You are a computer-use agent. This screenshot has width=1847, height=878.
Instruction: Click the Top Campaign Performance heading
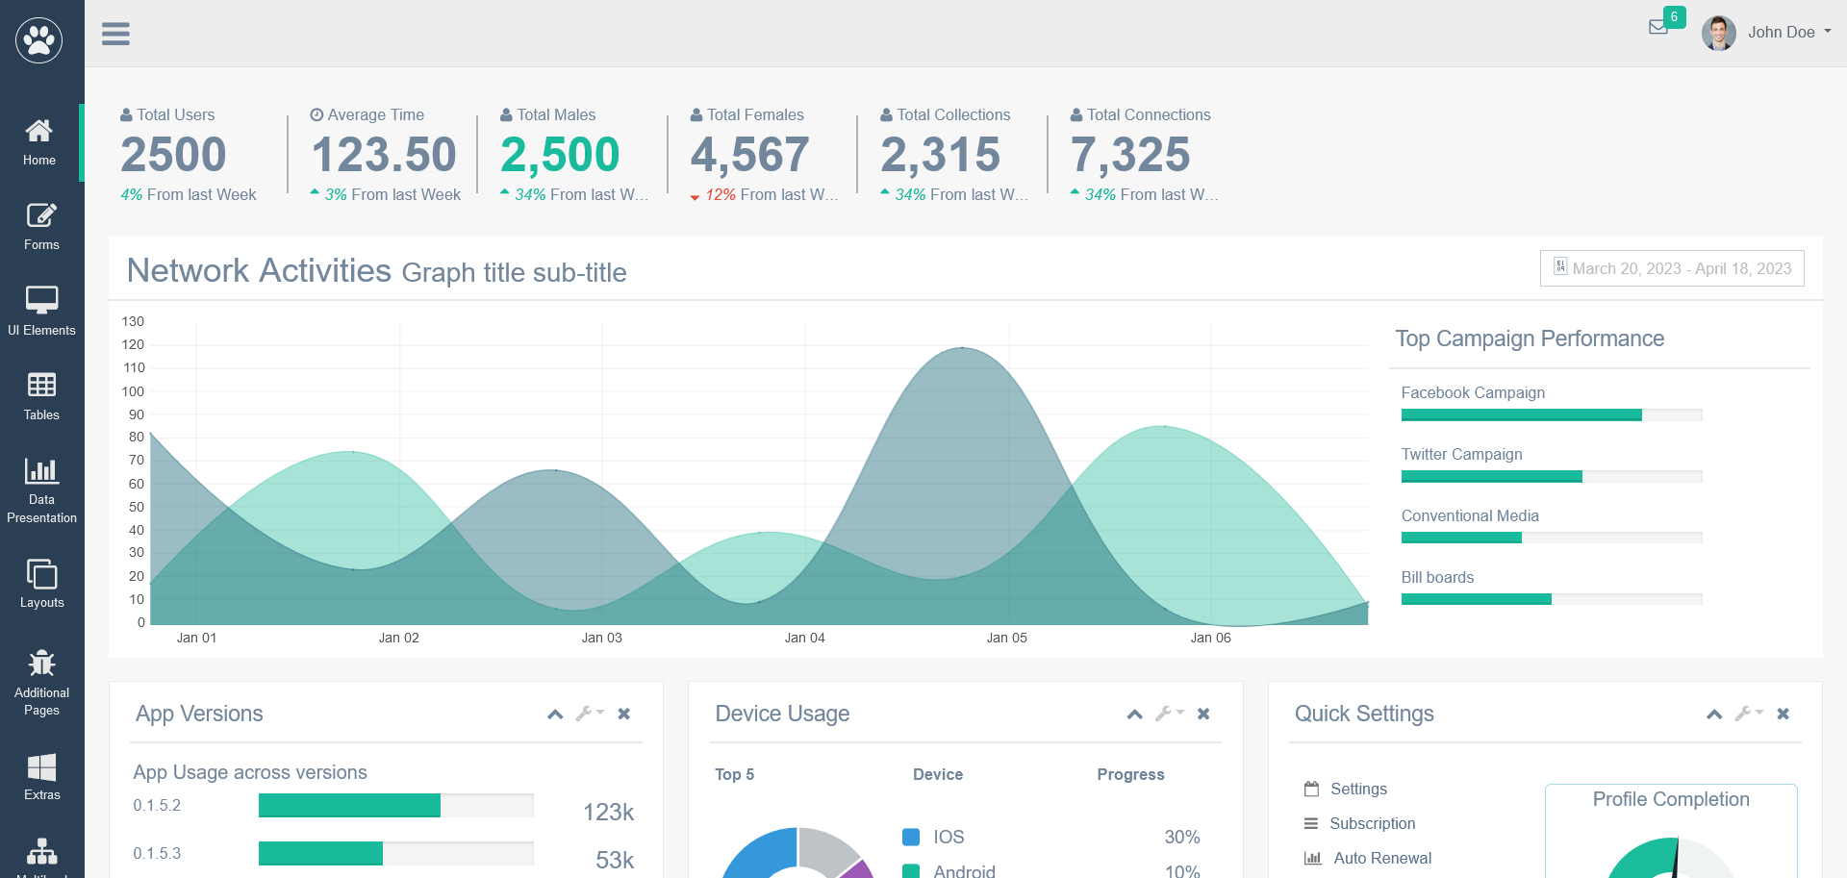(1530, 339)
